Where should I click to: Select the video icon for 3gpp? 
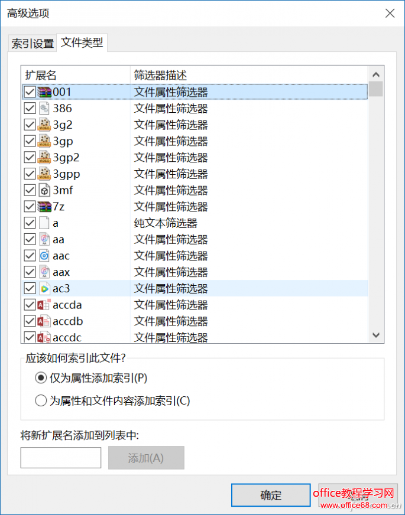(x=44, y=174)
